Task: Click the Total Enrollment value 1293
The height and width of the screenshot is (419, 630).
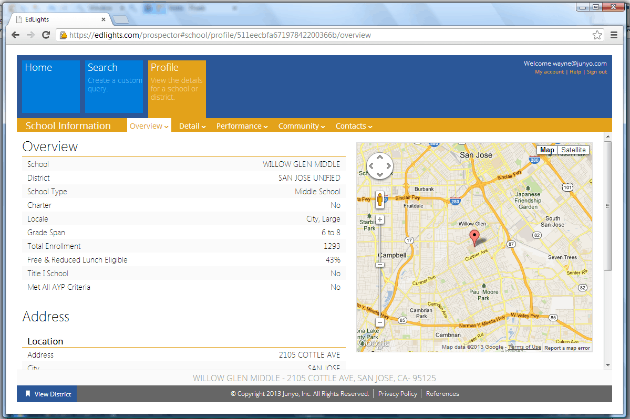Action: coord(332,246)
